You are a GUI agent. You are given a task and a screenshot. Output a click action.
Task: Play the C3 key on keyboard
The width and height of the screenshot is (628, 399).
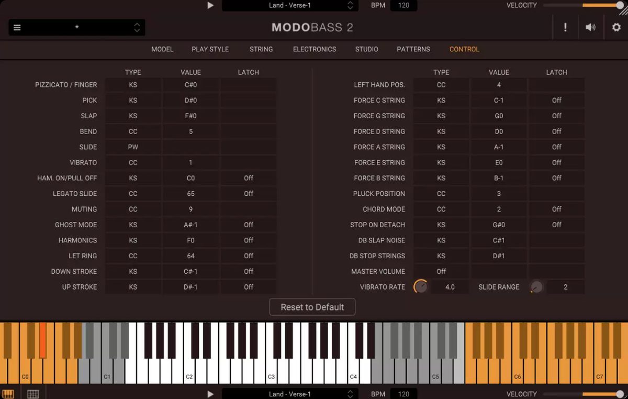tap(272, 372)
